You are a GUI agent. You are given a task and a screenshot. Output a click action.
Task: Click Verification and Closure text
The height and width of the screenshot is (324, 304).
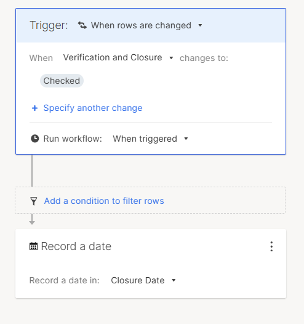pos(113,57)
